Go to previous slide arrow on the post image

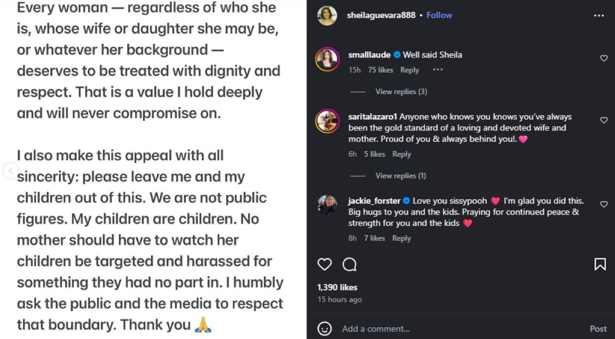coord(10,171)
